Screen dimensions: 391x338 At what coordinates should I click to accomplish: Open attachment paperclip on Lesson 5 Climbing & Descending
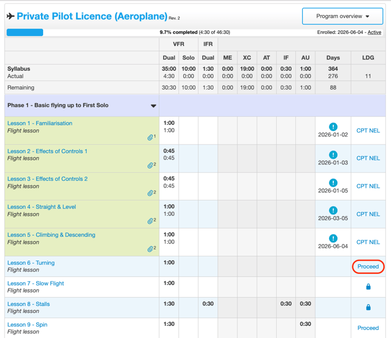click(150, 249)
